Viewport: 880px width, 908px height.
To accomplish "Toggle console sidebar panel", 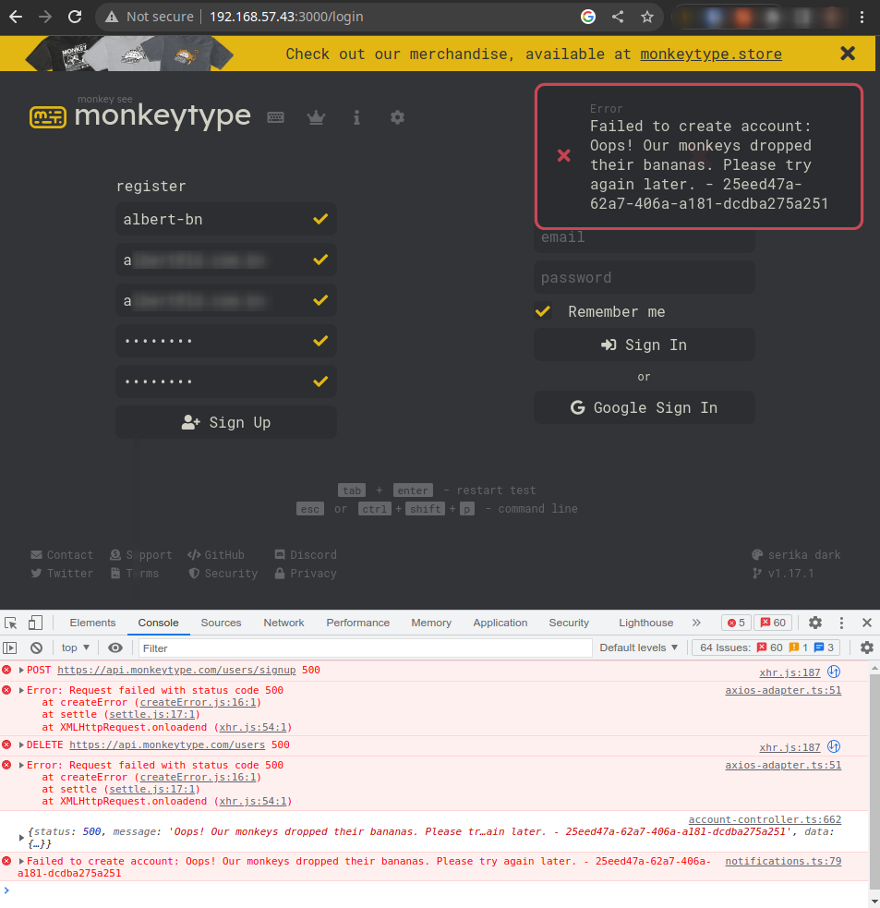I will [10, 648].
